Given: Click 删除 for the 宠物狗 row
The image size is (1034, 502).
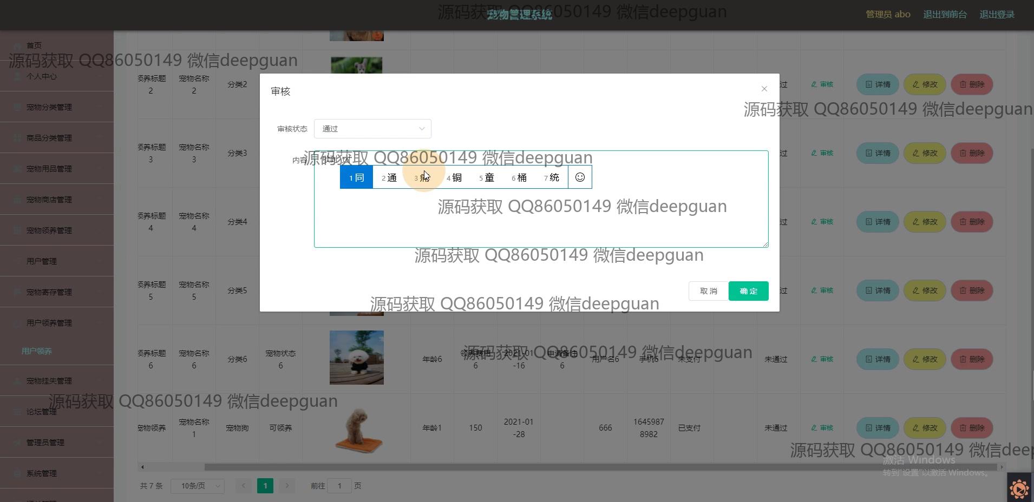Looking at the screenshot, I should tap(972, 428).
